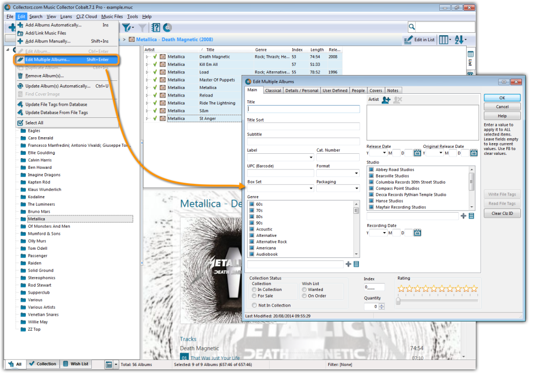This screenshot has width=537, height=373.
Task: Check the 60s genre checkbox
Action: (252, 204)
